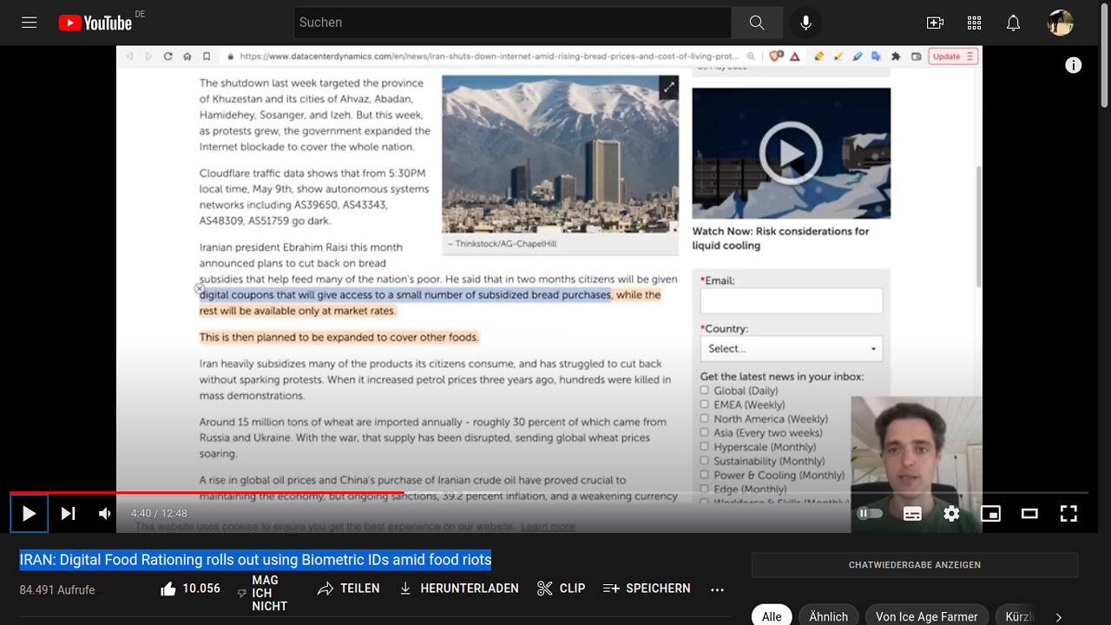Play the video

point(29,513)
